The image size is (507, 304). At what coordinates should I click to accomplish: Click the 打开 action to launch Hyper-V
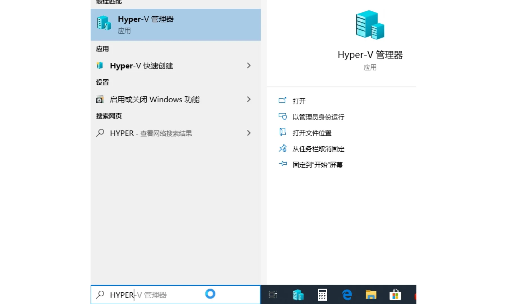tap(299, 101)
